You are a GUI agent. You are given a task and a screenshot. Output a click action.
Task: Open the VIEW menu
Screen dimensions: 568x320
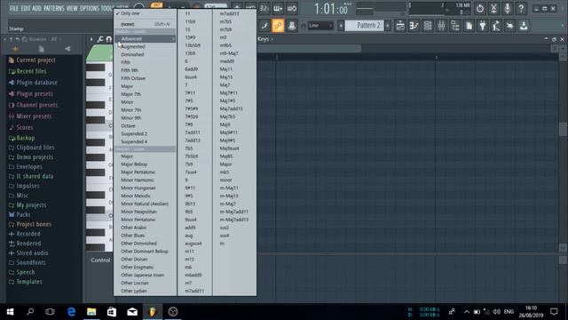[72, 8]
